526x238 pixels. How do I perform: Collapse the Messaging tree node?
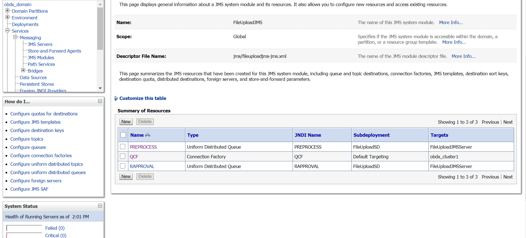(x=15, y=37)
